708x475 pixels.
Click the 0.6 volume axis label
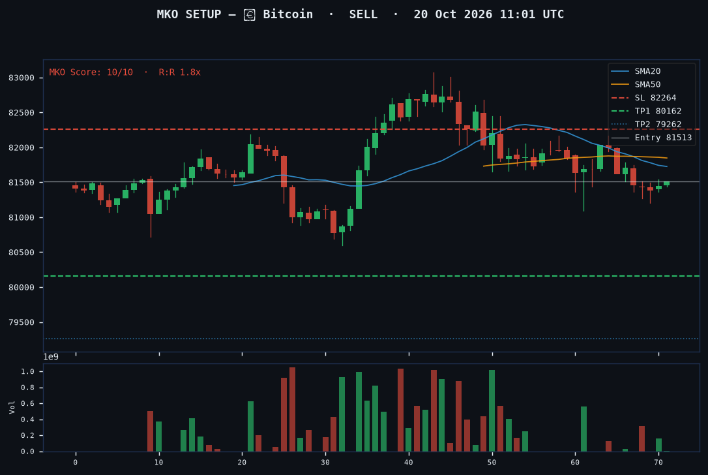(x=27, y=404)
